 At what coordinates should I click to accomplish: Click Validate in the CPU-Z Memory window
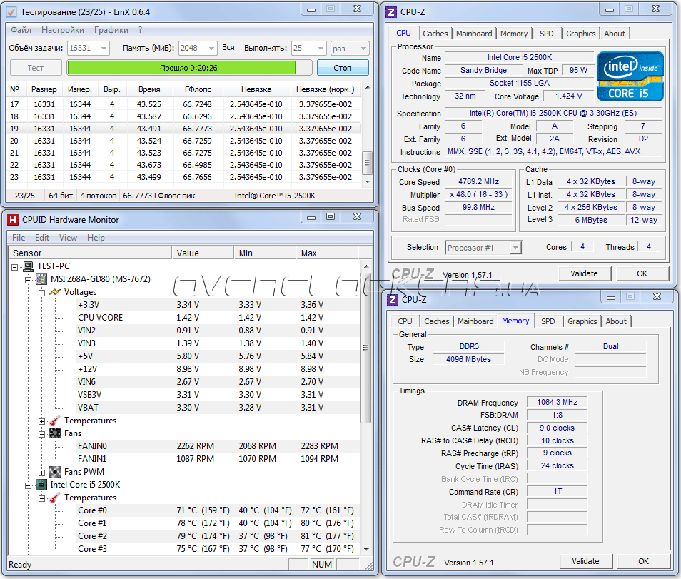click(x=585, y=561)
